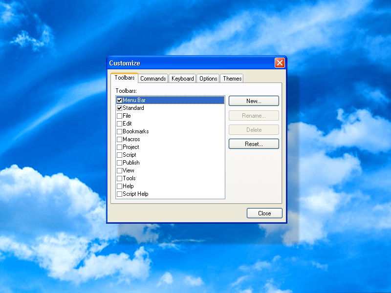The image size is (391, 293).
Task: Select the "Tools" list row text
Action: pos(129,178)
